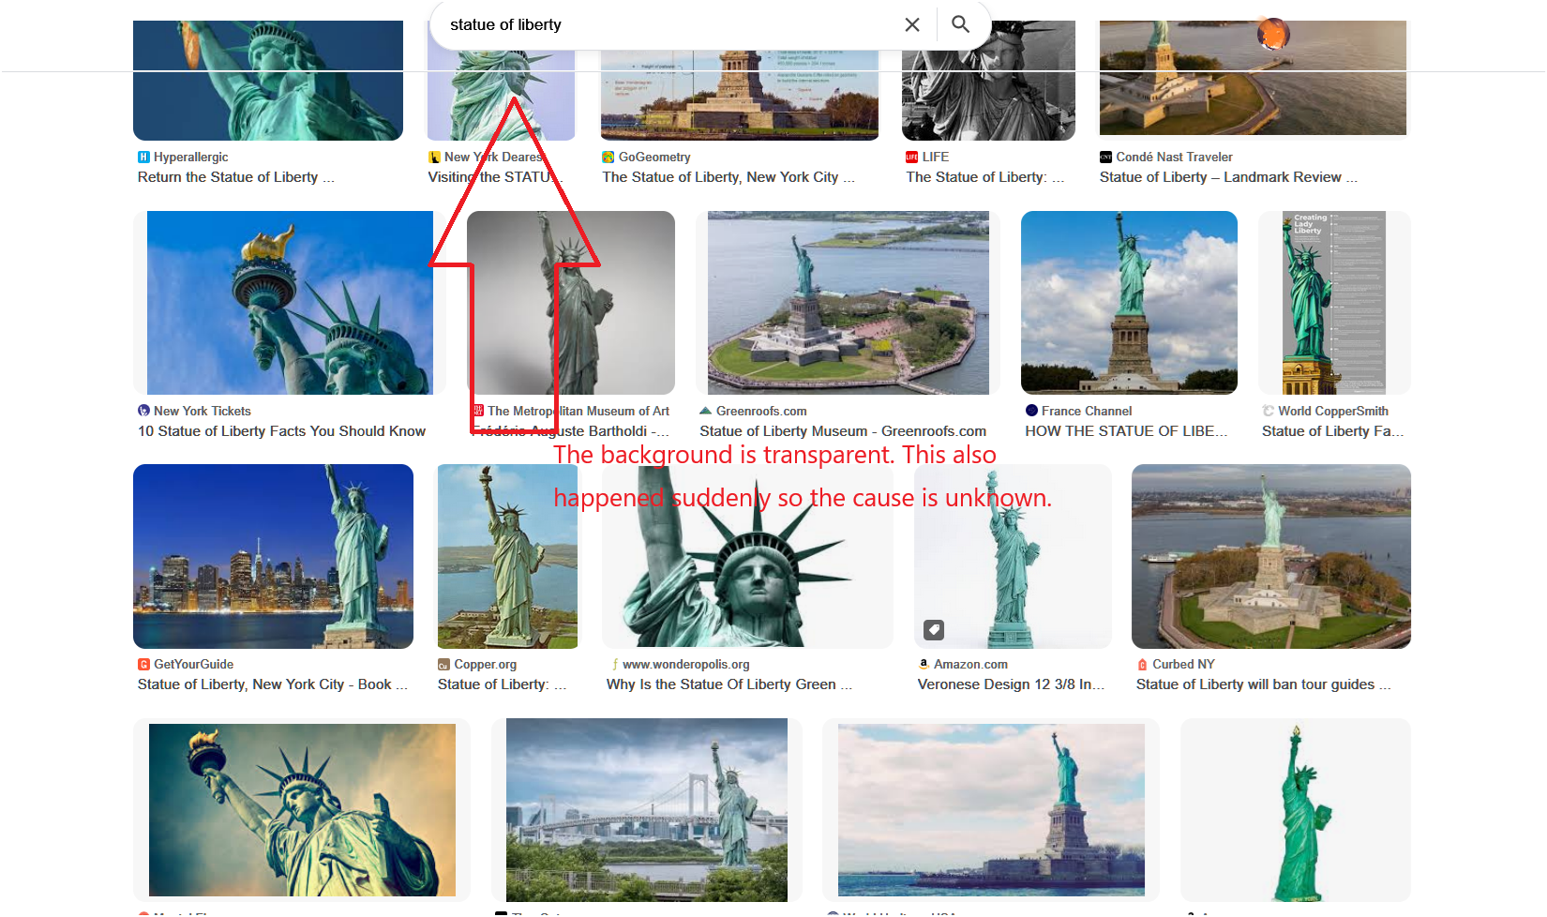Click the GetYourGuide favicon
Viewport: 1547px width, 917px height.
(143, 664)
